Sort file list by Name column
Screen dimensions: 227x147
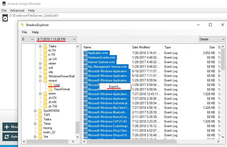click(x=106, y=47)
